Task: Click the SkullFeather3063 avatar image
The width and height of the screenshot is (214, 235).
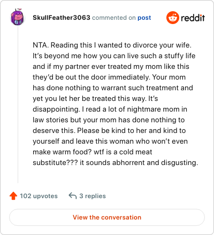Action: pos(17,17)
